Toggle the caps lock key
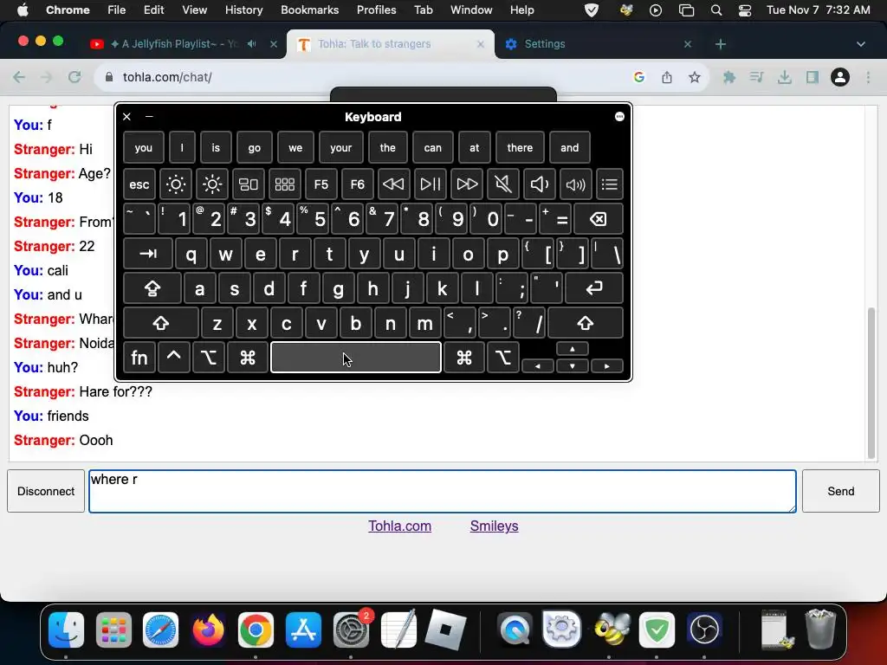 [152, 288]
